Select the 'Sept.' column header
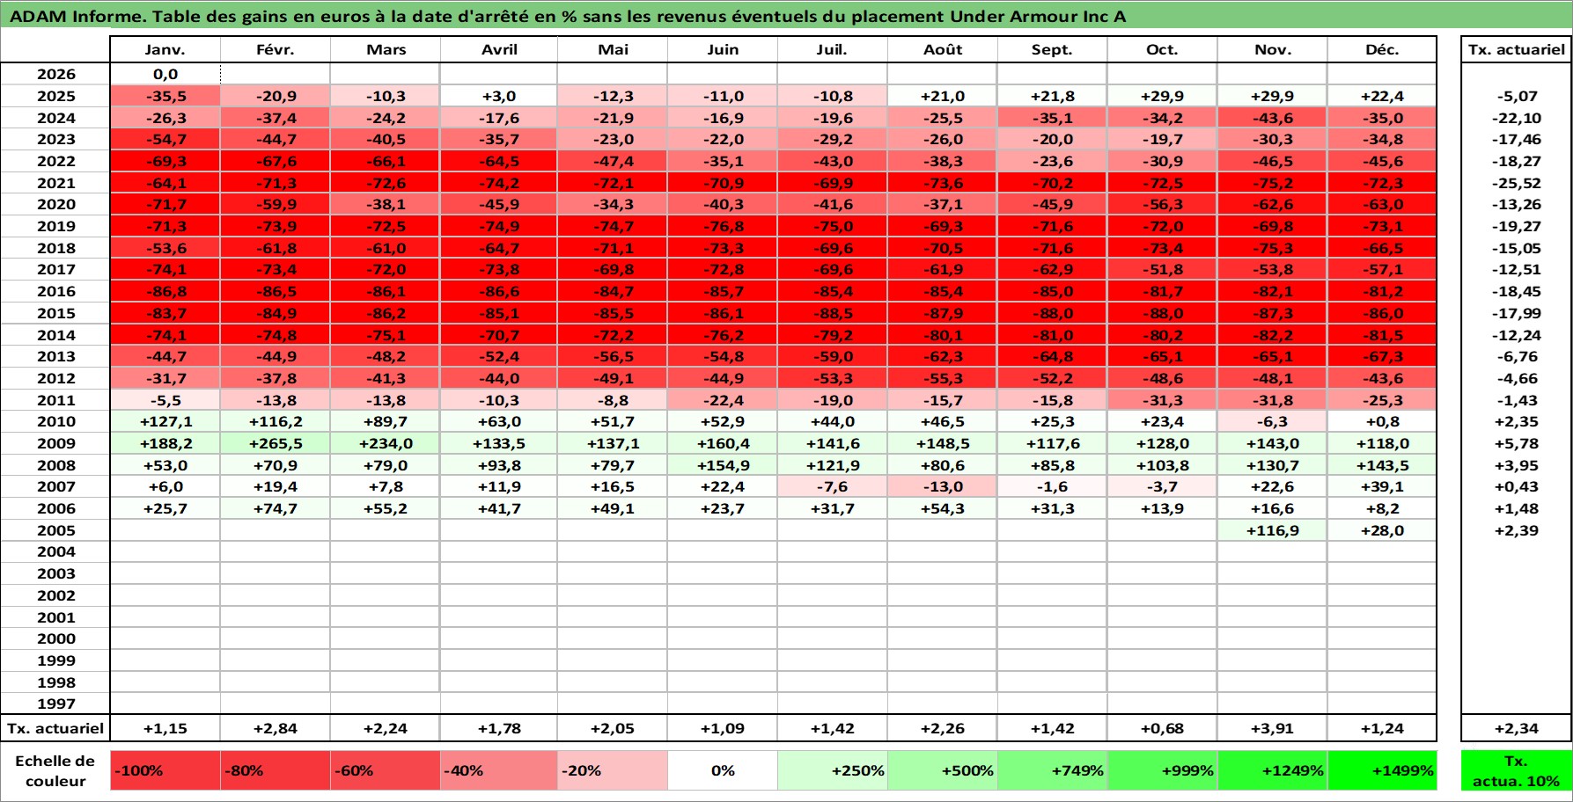The height and width of the screenshot is (802, 1573). pos(1053,49)
